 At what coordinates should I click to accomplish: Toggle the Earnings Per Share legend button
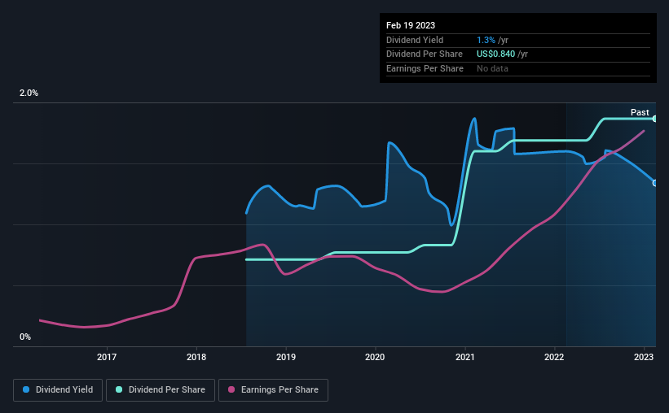click(x=273, y=390)
